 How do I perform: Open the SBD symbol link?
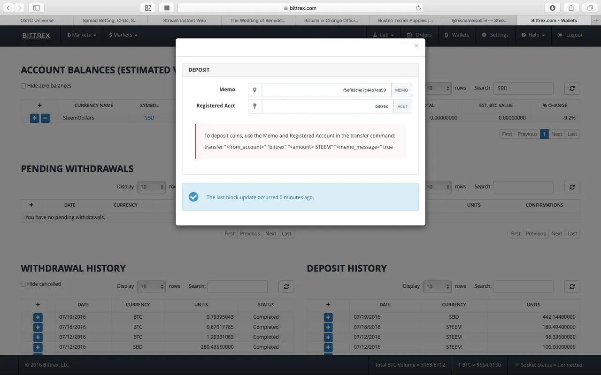pyautogui.click(x=149, y=118)
